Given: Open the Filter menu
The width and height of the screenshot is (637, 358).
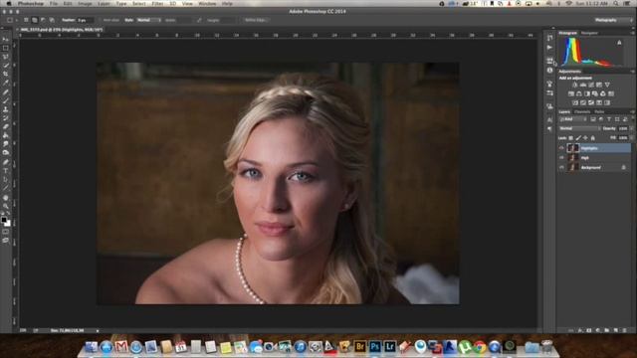Looking at the screenshot, I should [x=157, y=3].
